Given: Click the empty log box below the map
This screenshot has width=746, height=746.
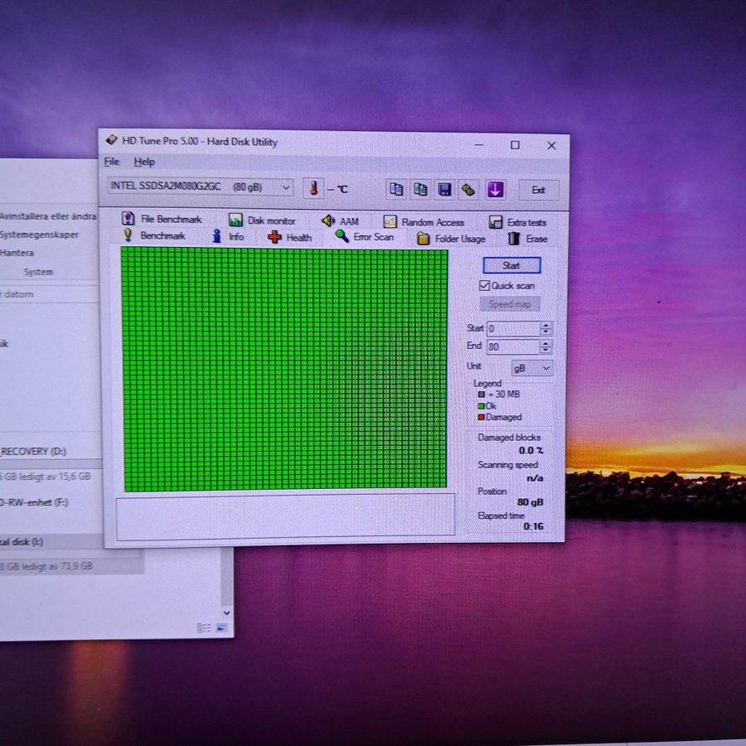Looking at the screenshot, I should click(x=285, y=516).
